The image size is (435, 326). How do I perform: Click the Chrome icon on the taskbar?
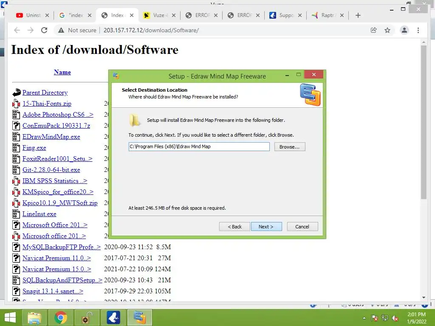pos(60,318)
